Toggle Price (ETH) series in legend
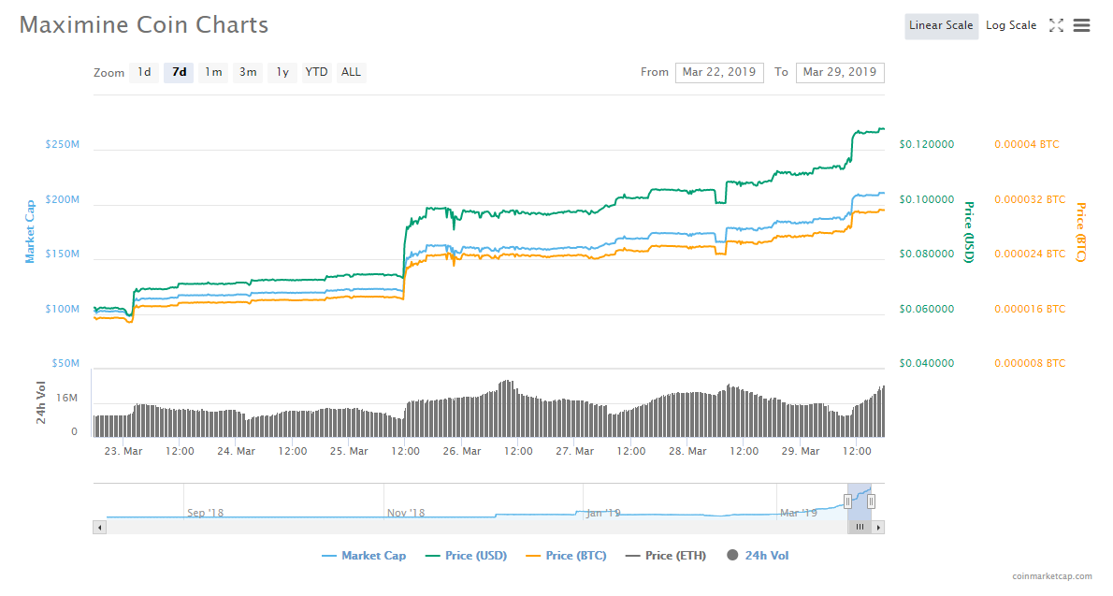Viewport: 1113px width, 596px height. tap(666, 556)
